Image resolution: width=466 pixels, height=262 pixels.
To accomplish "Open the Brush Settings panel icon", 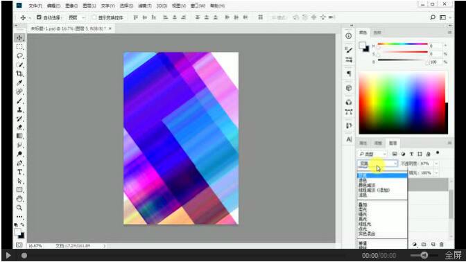I will (349, 49).
